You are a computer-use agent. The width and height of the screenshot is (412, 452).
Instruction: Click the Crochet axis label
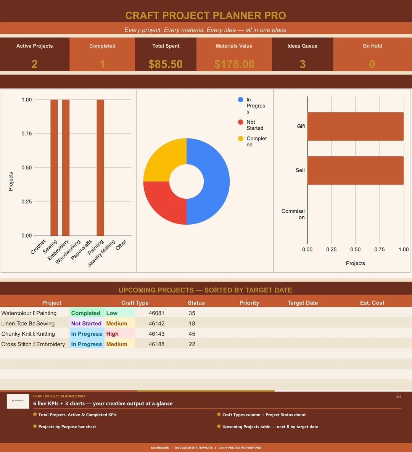pyautogui.click(x=38, y=247)
